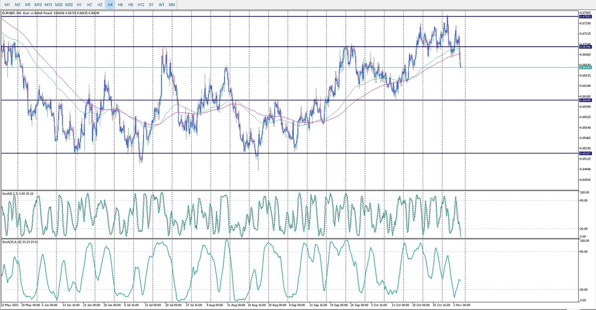Click the 30 May 00:00 time label
This screenshot has height=310, width=596.
31,306
